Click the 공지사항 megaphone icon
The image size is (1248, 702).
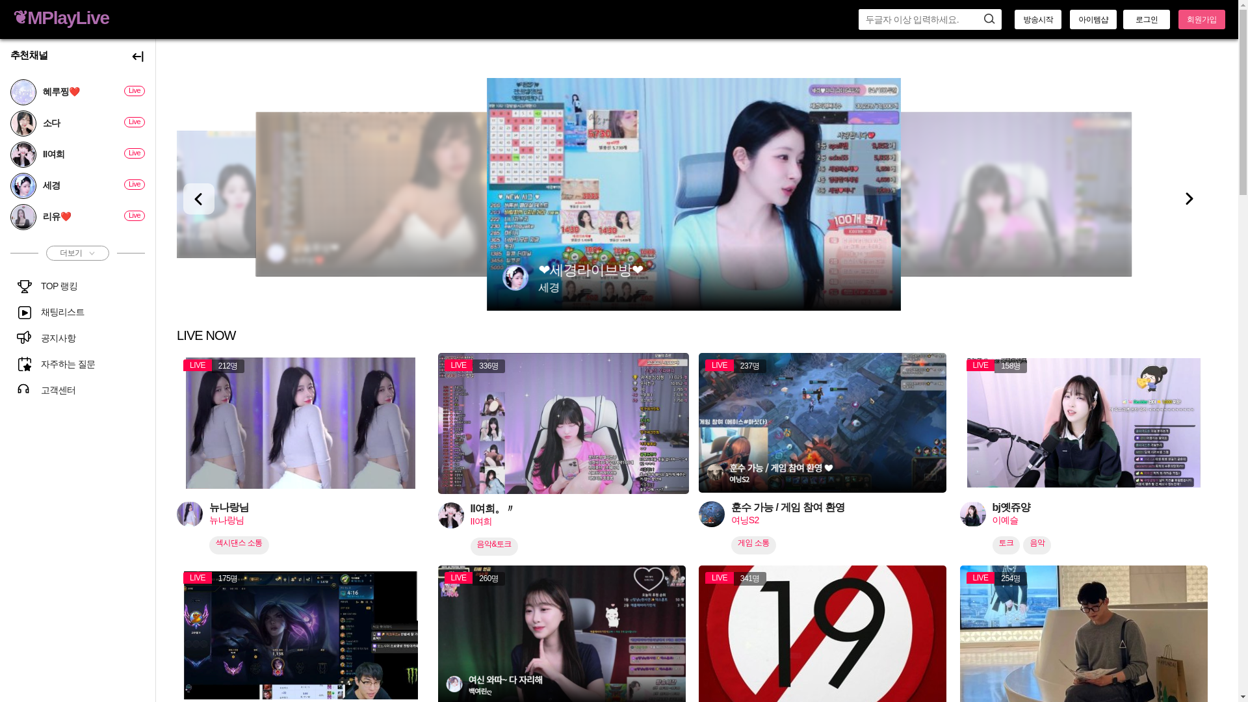pyautogui.click(x=24, y=337)
